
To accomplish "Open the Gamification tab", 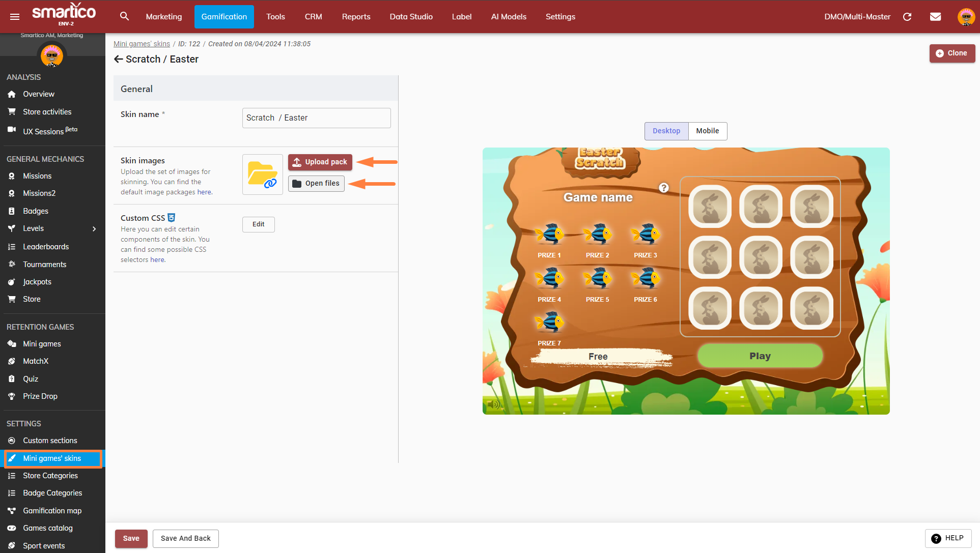I will pos(224,17).
